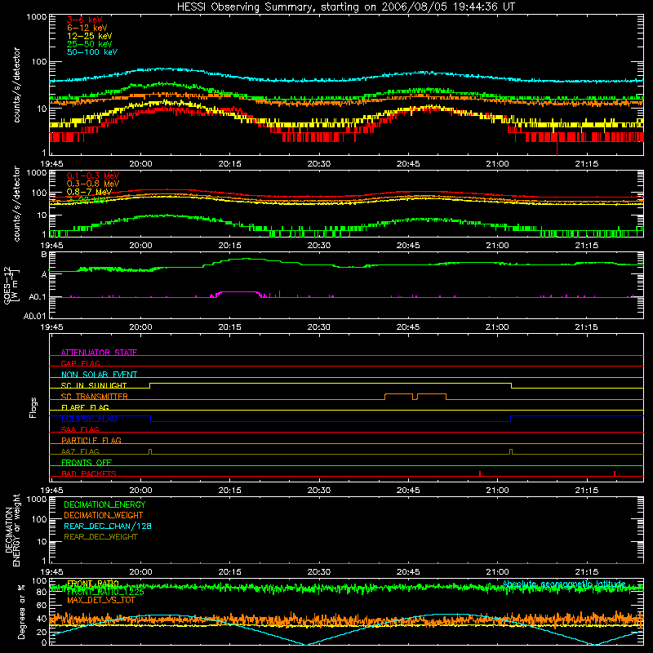
Task: Click the ATTENUATOR_STATE flag label
Action: tap(99, 353)
